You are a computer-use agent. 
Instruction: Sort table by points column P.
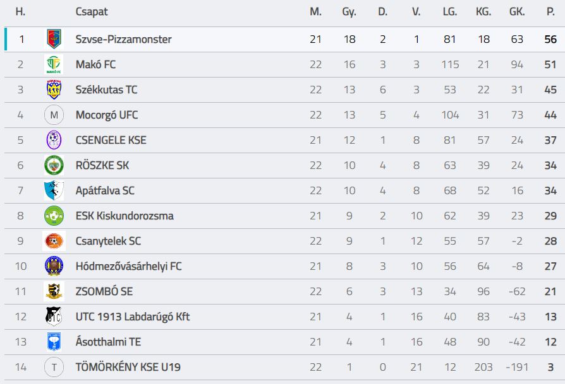pyautogui.click(x=550, y=12)
